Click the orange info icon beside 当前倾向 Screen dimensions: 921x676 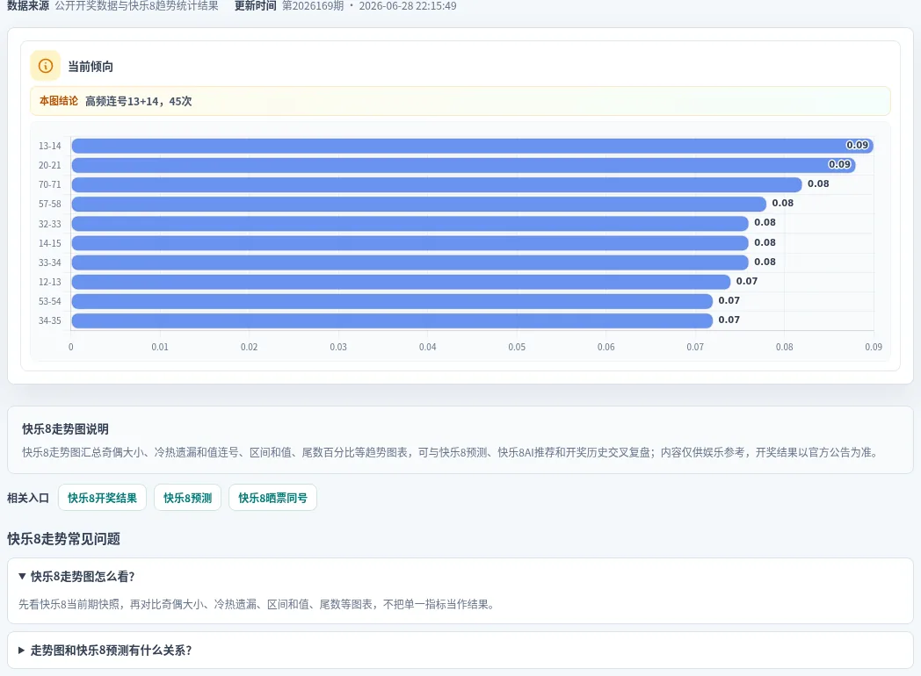coord(45,66)
